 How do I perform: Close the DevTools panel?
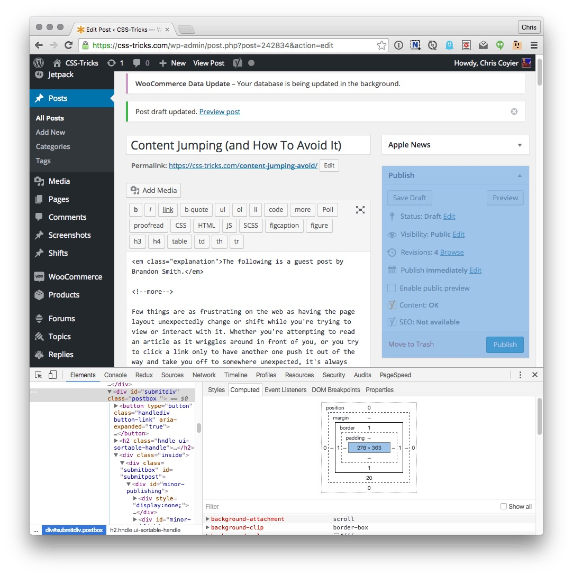point(535,375)
